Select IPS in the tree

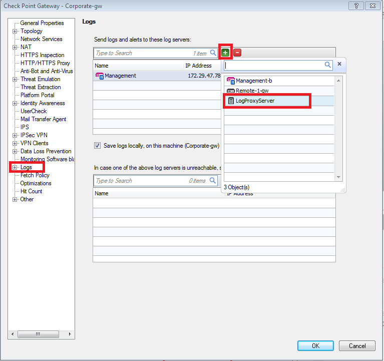tap(25, 127)
